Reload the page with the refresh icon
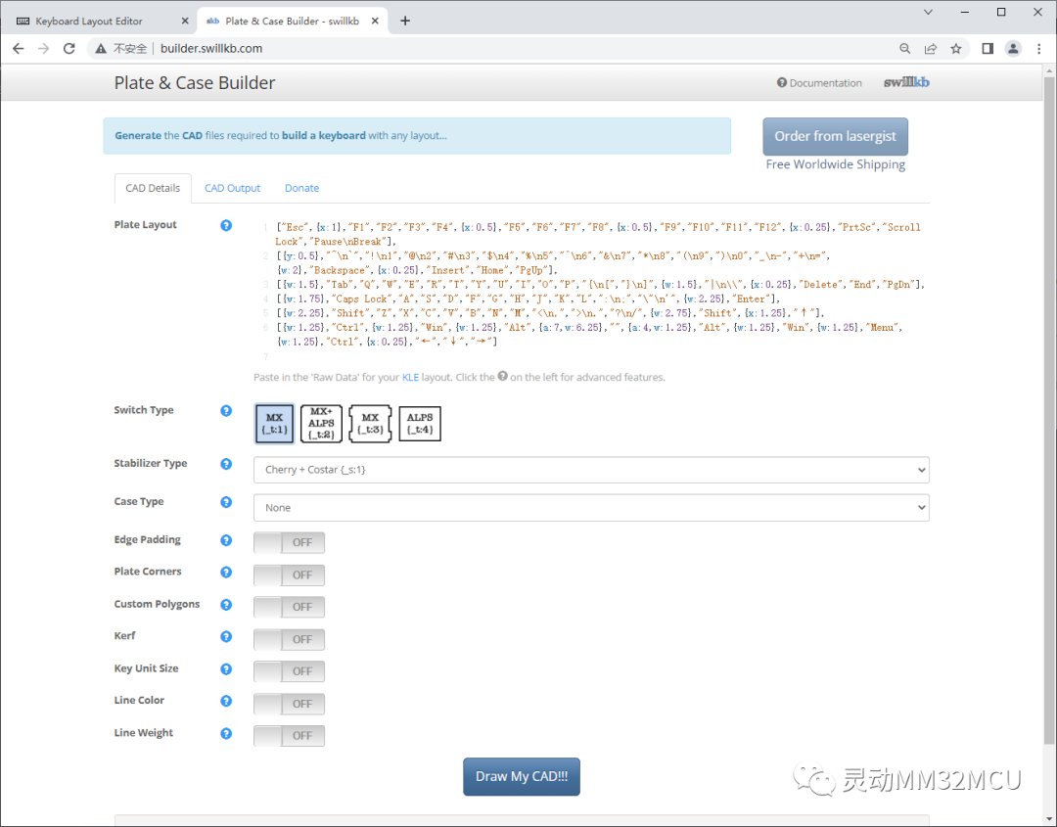This screenshot has height=827, width=1057. tap(69, 49)
